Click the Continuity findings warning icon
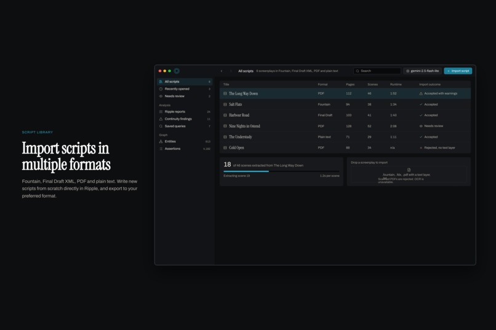The image size is (496, 330). tap(161, 119)
